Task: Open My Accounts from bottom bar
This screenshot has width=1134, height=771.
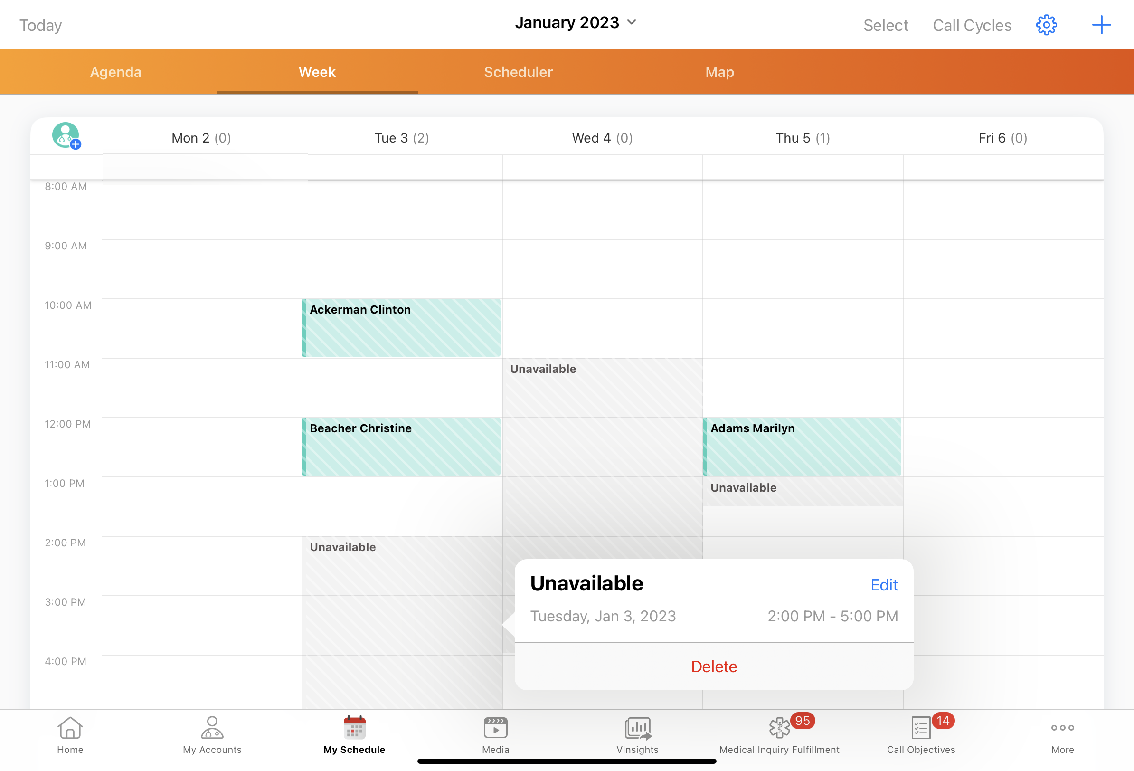Action: [212, 728]
